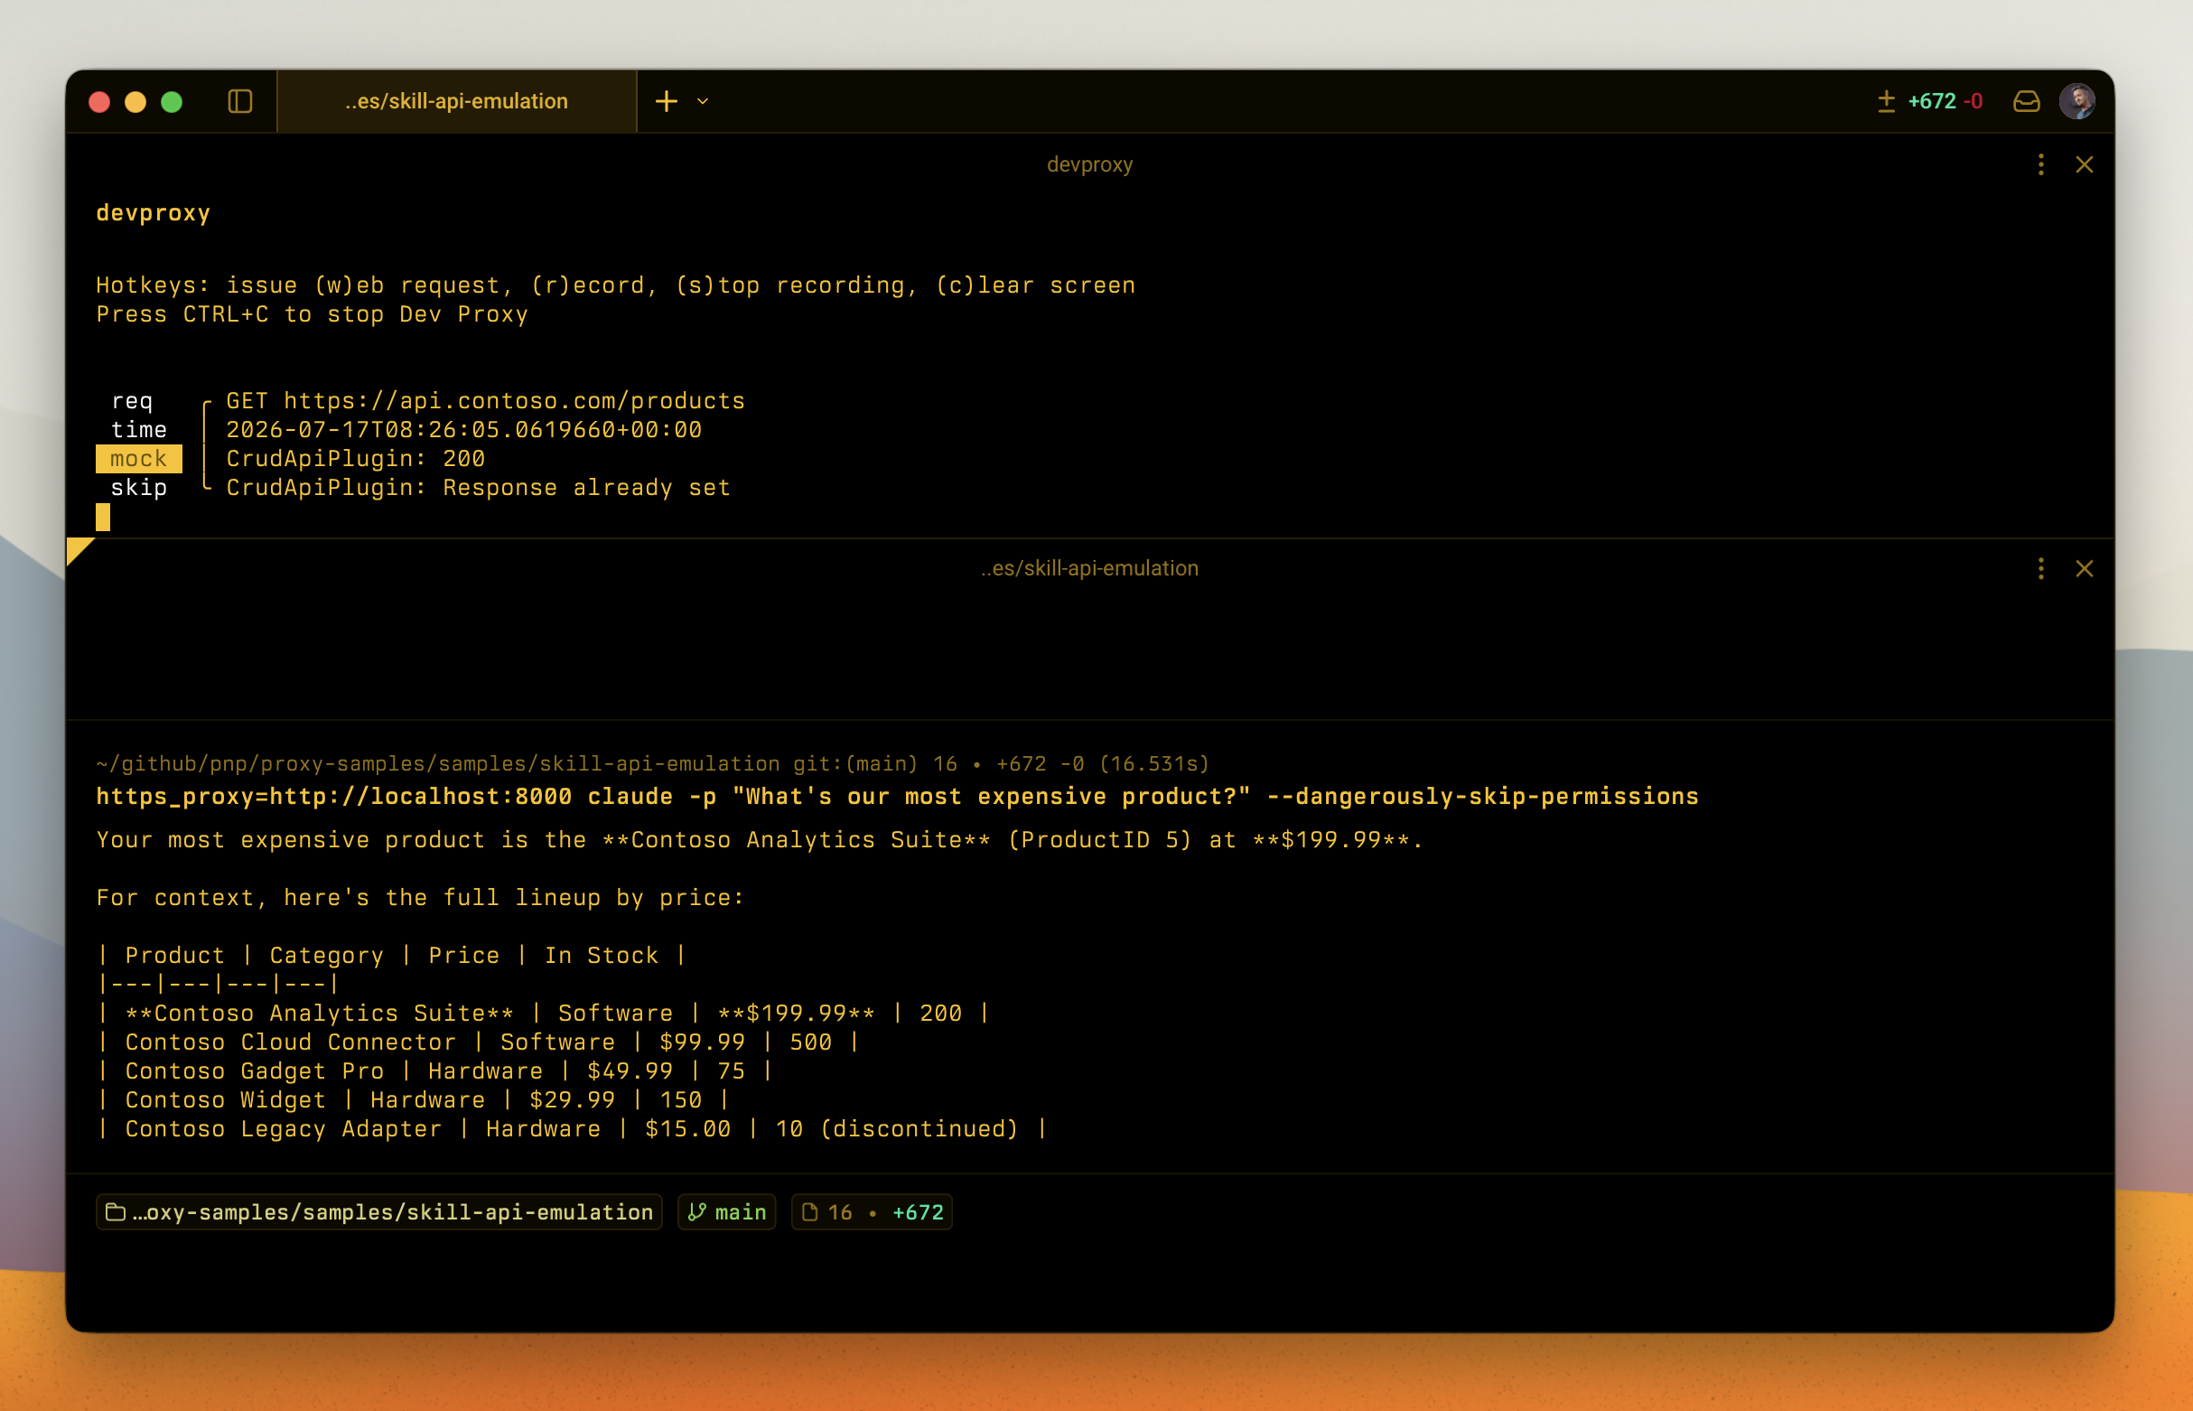The height and width of the screenshot is (1411, 2193).
Task: Expand the new tab options chevron
Action: (703, 101)
